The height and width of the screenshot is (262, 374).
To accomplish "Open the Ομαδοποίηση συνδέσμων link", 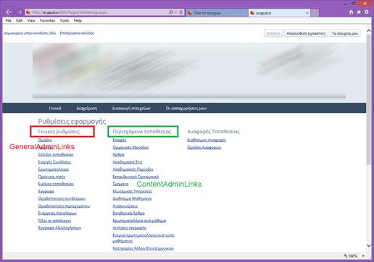I will (x=62, y=198).
